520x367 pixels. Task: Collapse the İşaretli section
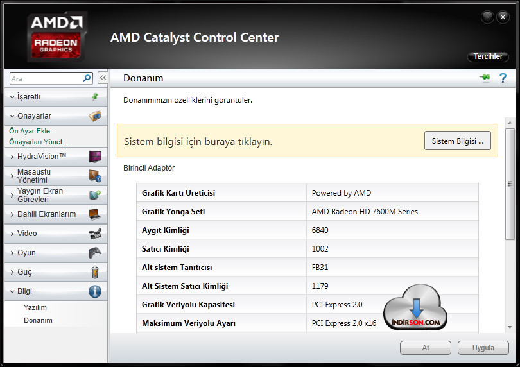12,97
